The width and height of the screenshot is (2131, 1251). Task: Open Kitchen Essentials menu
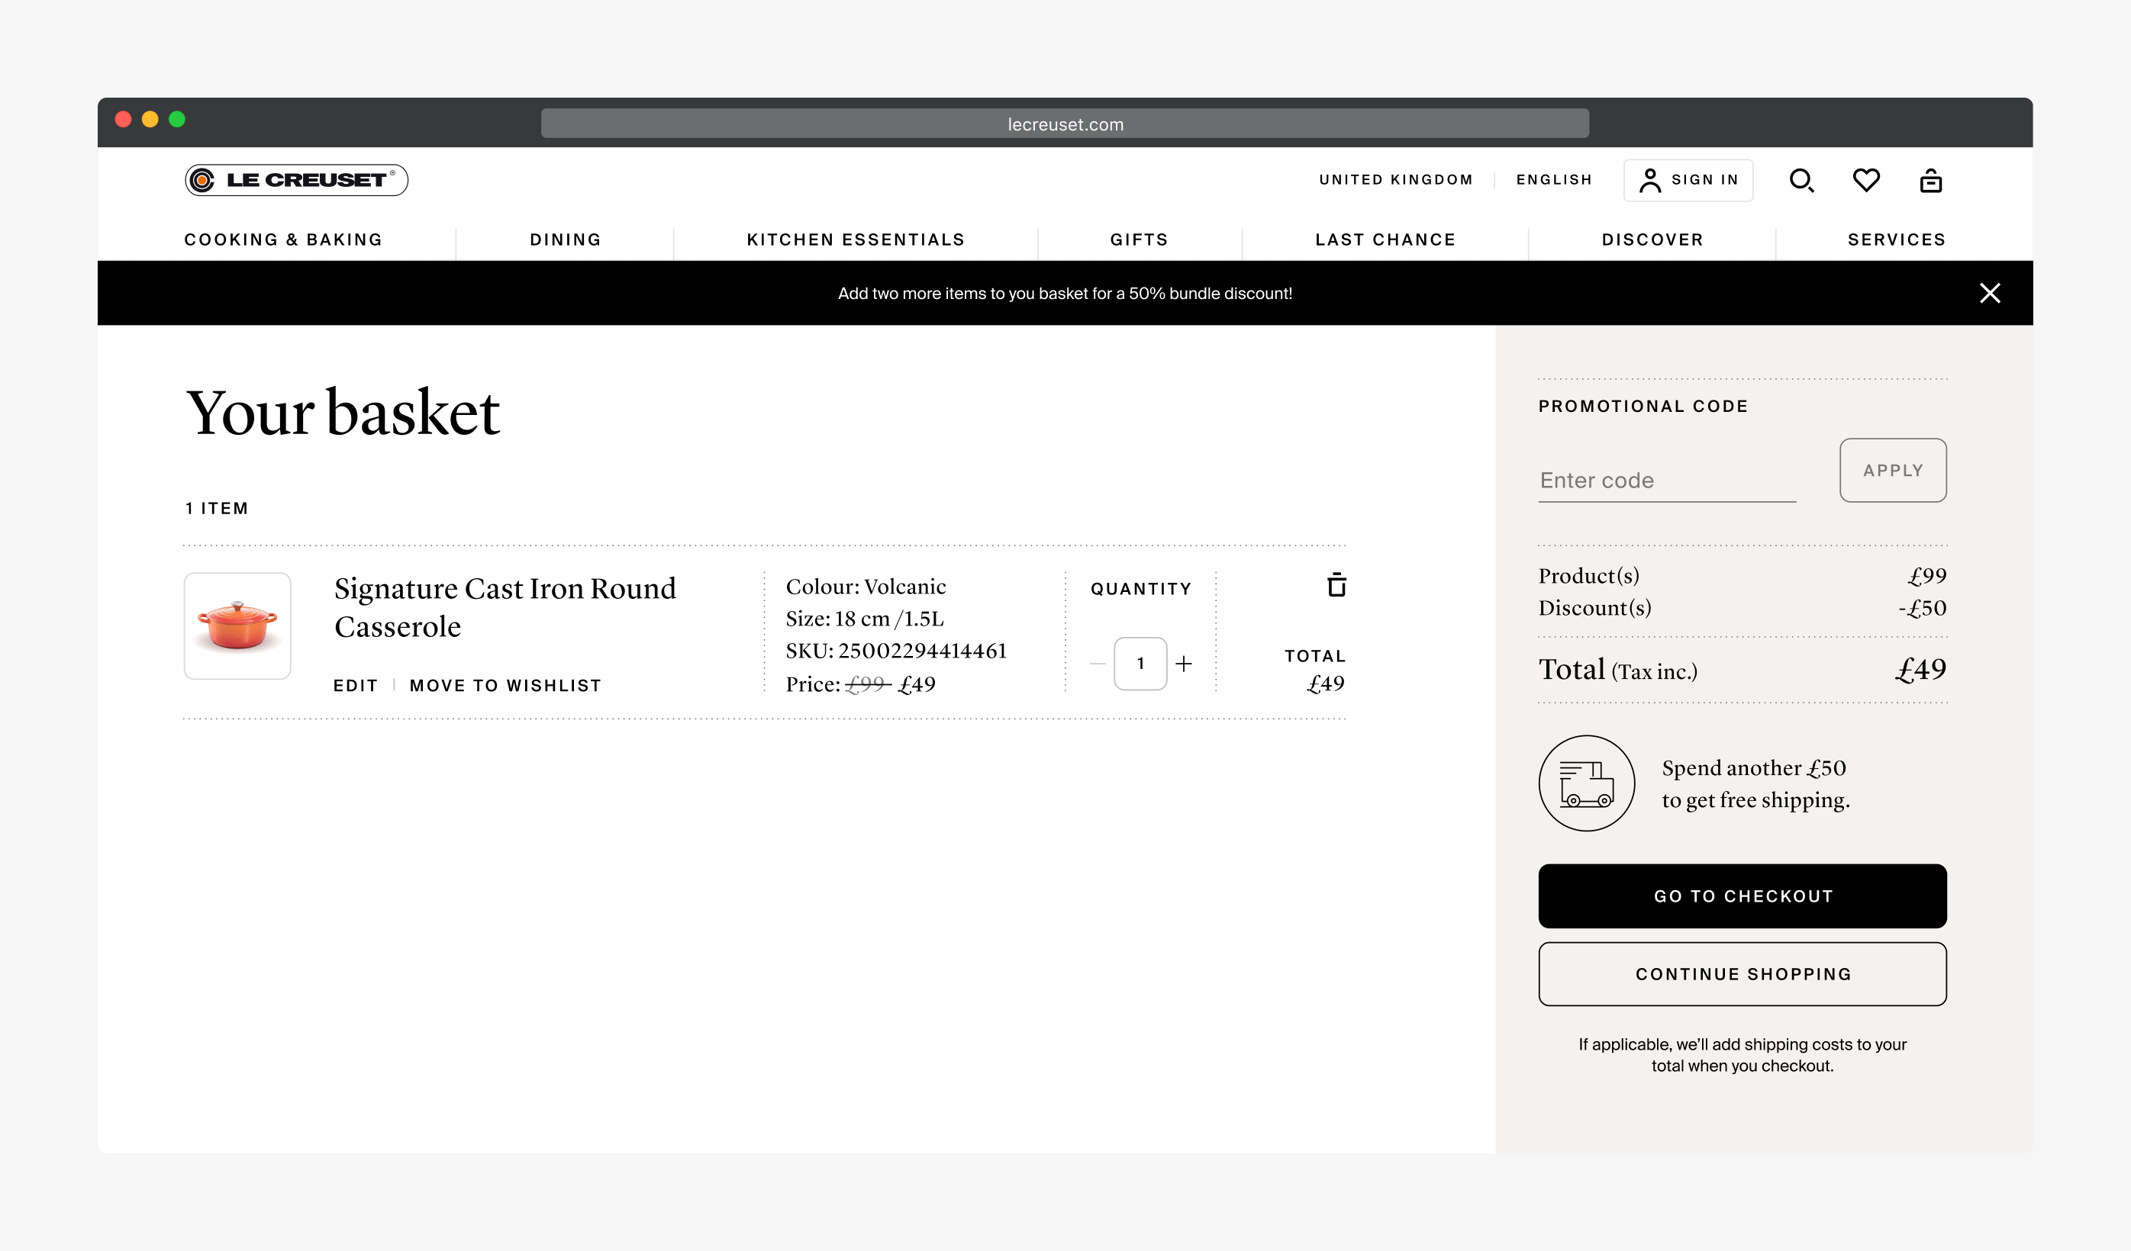coord(855,240)
